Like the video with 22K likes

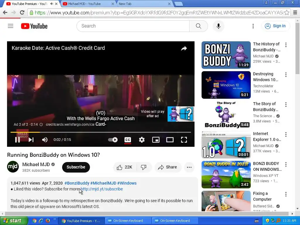pyautogui.click(x=125, y=167)
